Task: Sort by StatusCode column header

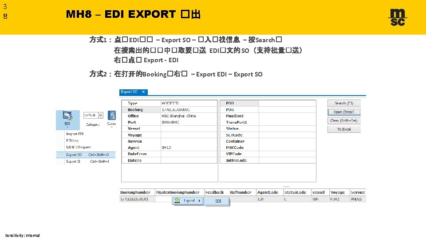Action: click(x=297, y=192)
